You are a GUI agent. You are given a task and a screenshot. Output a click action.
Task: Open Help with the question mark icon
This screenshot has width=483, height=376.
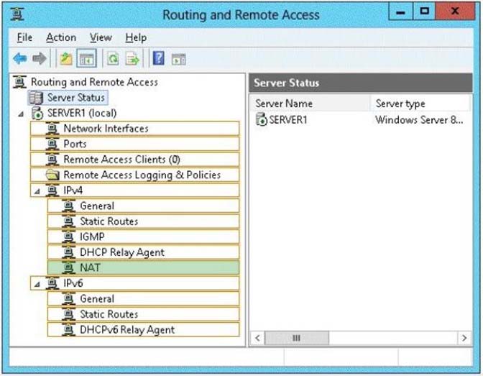click(158, 58)
